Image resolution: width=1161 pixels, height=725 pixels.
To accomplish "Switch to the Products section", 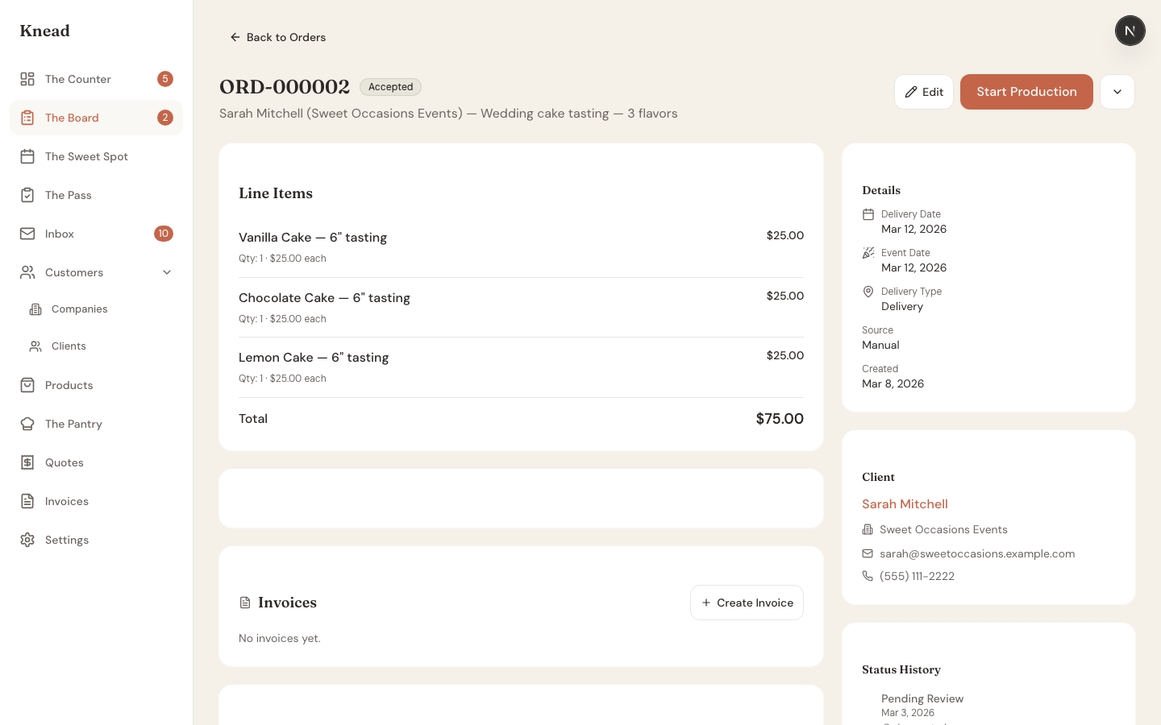I will click(69, 385).
